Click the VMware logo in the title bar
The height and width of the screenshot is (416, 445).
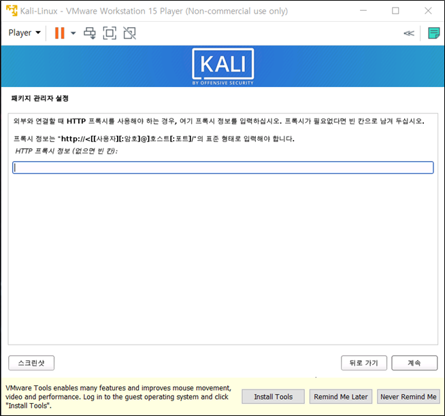(12, 11)
